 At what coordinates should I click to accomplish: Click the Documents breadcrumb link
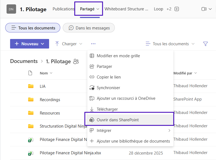tap(24, 61)
